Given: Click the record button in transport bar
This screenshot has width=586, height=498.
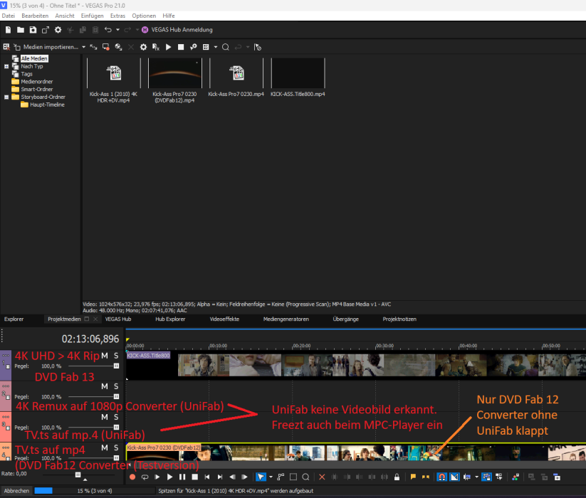Looking at the screenshot, I should 132,477.
